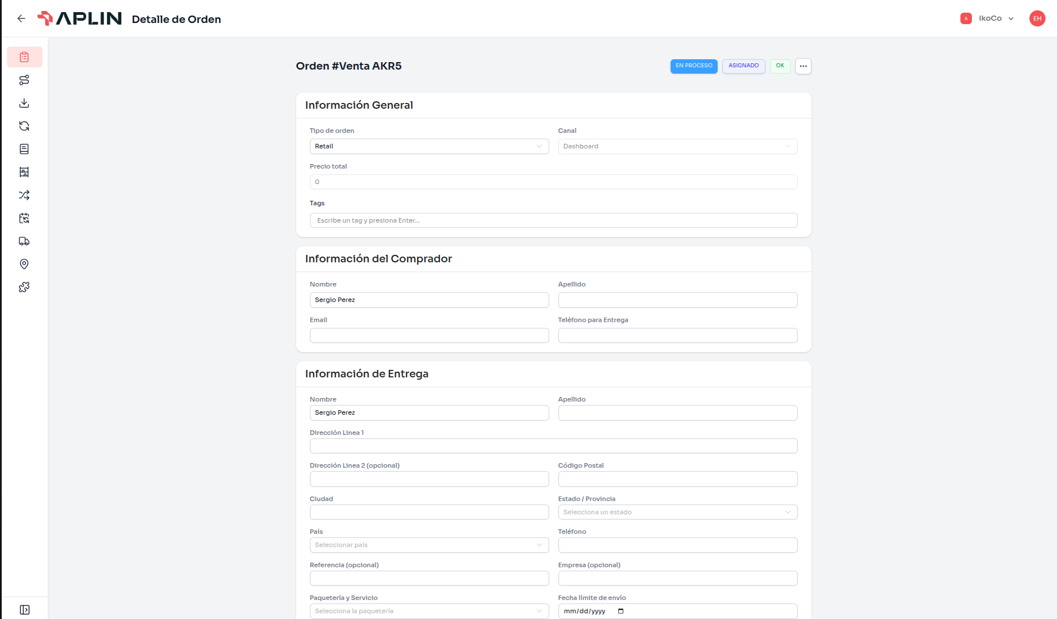
Task: Open the three-dots more options menu
Action: (803, 66)
